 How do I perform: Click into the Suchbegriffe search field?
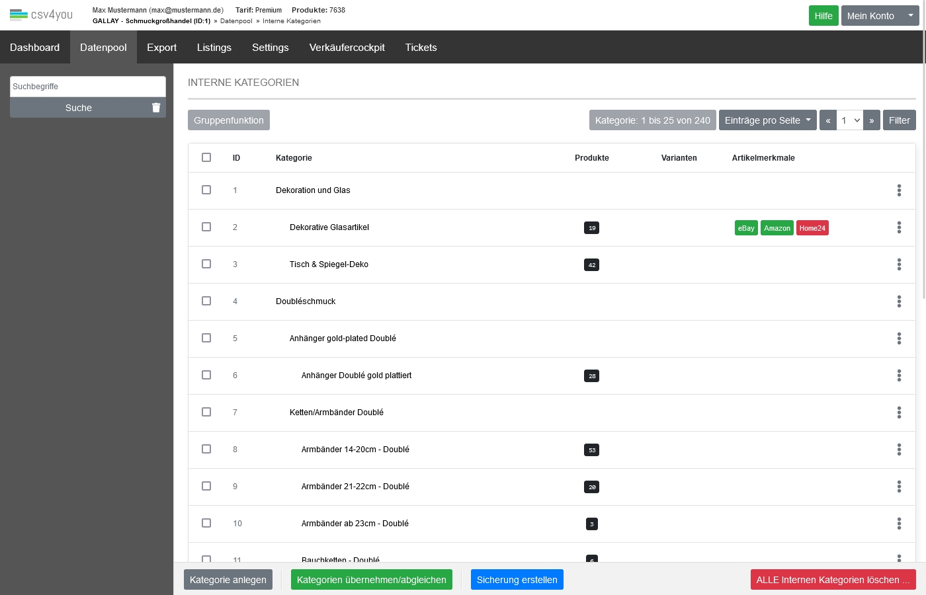pyautogui.click(x=87, y=87)
